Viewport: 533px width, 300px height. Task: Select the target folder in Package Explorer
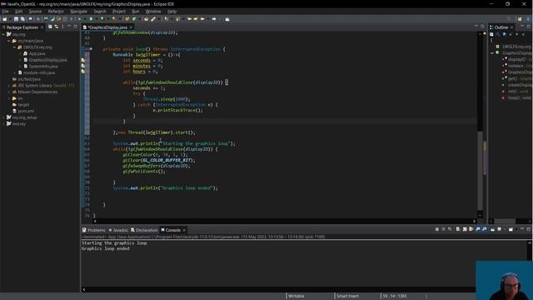23,105
